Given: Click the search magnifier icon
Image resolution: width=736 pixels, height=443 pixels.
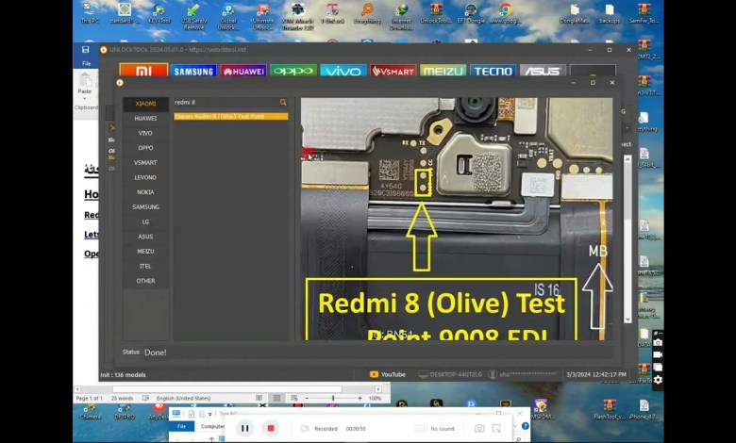Looking at the screenshot, I should (283, 102).
